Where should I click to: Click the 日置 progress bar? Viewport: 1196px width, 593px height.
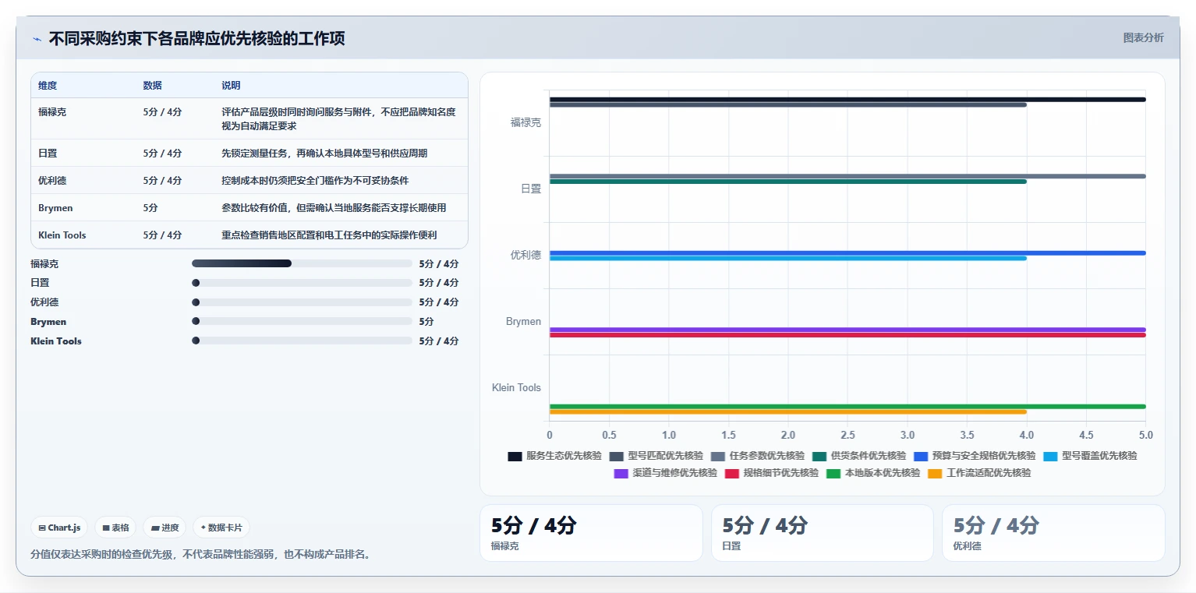(x=302, y=283)
